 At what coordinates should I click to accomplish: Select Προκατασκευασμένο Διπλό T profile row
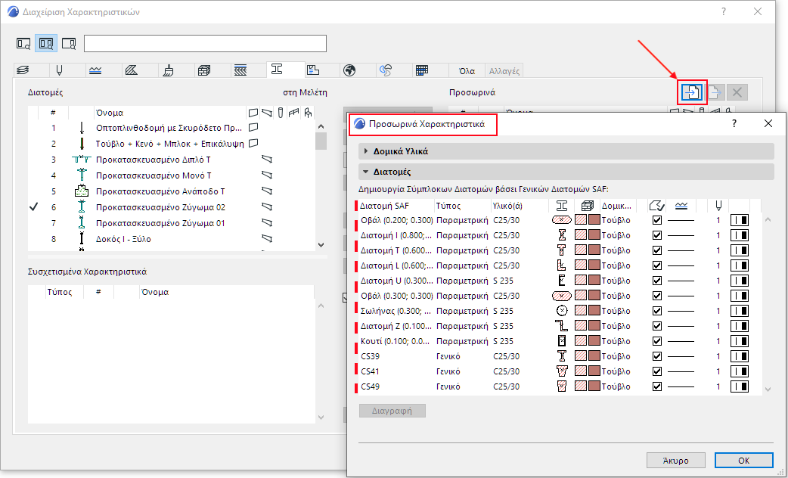click(171, 160)
